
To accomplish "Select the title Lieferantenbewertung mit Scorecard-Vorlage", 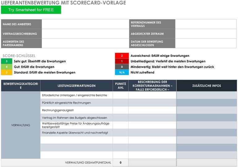I will tap(63, 2).
